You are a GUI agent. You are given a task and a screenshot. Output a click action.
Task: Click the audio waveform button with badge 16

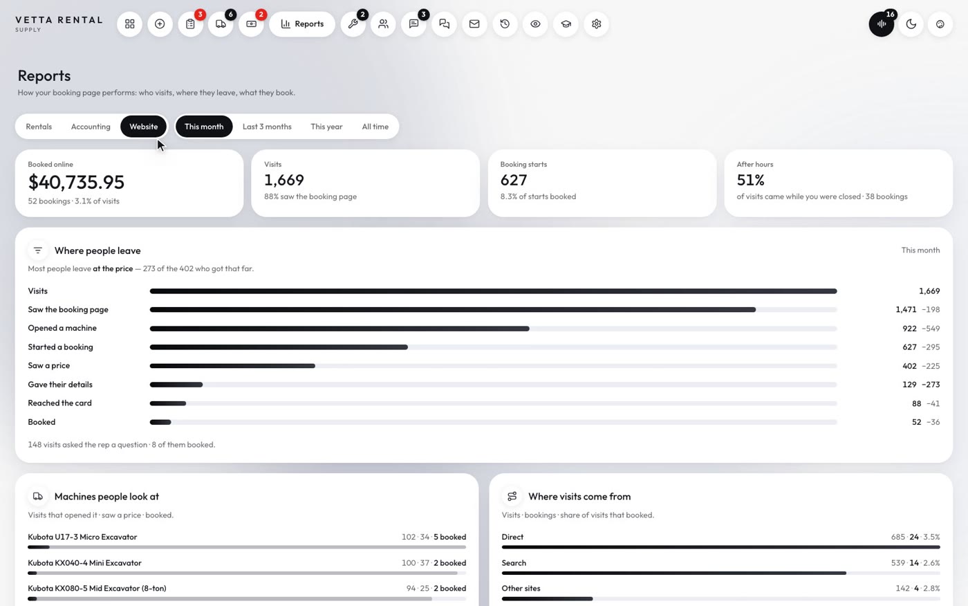[882, 24]
